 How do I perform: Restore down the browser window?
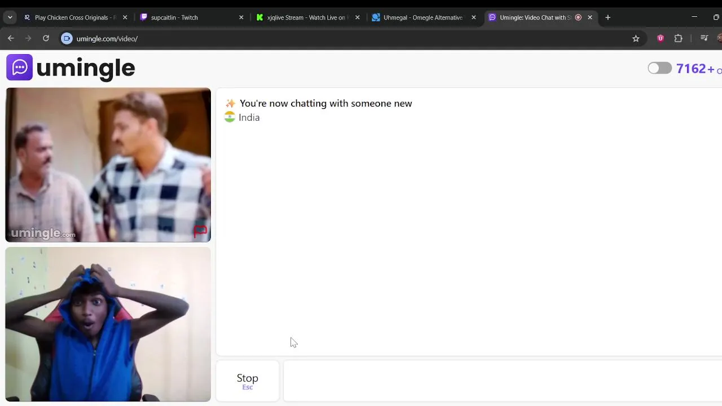[x=716, y=17]
